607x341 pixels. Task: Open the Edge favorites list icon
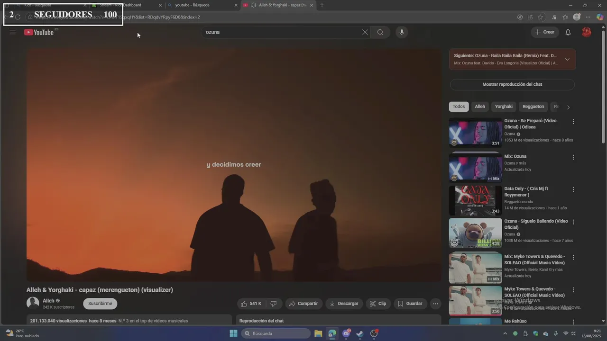[565, 17]
